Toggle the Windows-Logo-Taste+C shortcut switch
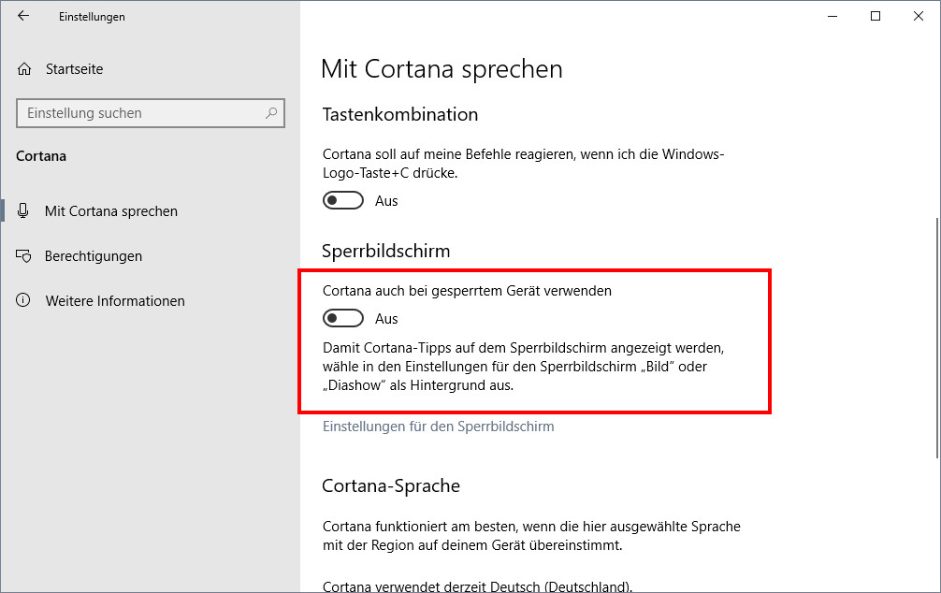Image resolution: width=941 pixels, height=593 pixels. pyautogui.click(x=343, y=200)
